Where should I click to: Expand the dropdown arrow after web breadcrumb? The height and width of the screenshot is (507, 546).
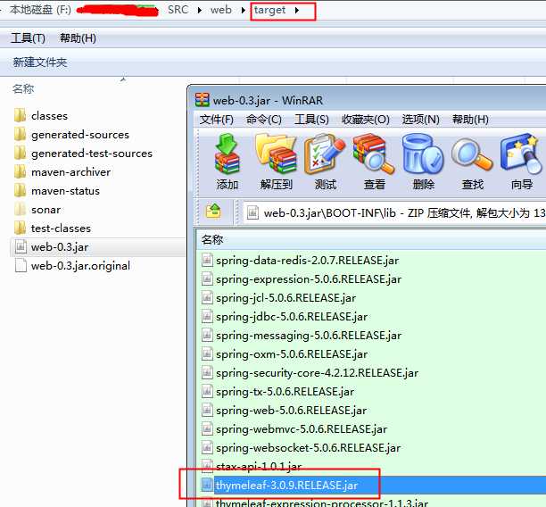pyautogui.click(x=243, y=10)
